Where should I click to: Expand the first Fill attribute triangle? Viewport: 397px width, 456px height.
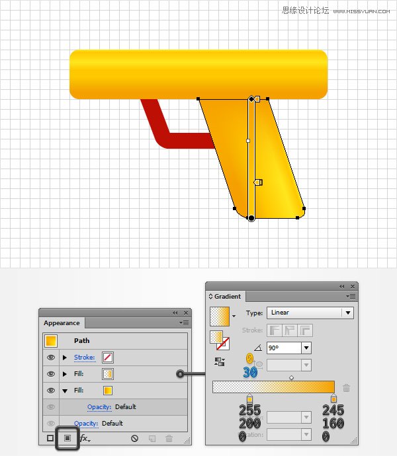65,374
